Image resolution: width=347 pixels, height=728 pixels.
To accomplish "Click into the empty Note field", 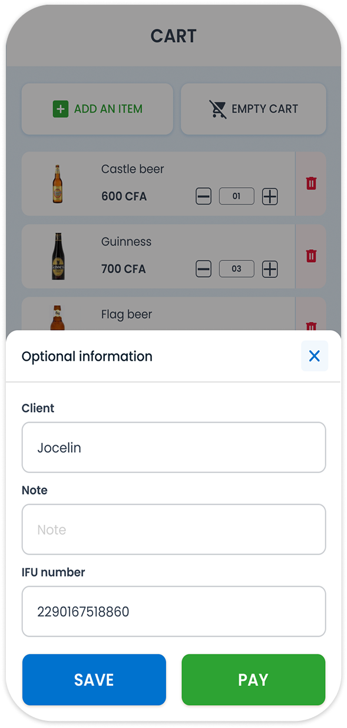I will [174, 530].
